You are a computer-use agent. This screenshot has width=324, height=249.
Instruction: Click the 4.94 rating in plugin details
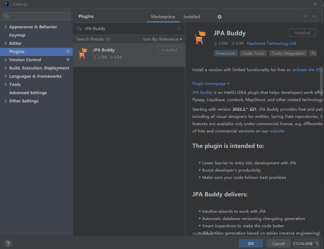237,43
